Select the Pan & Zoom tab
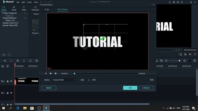Image resolution: width=198 pixels, height=111 pixels. tap(62, 10)
